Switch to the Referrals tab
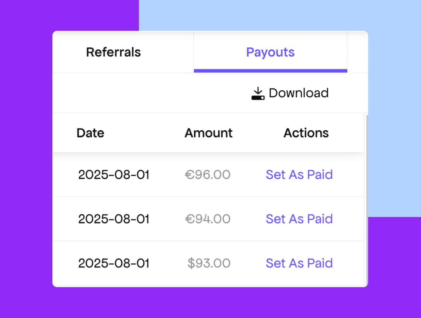This screenshot has height=318, width=421. (114, 52)
